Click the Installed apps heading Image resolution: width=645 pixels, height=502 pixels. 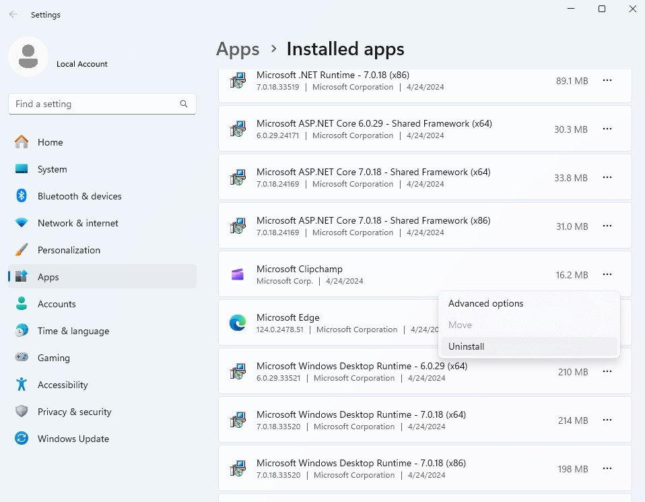(345, 49)
